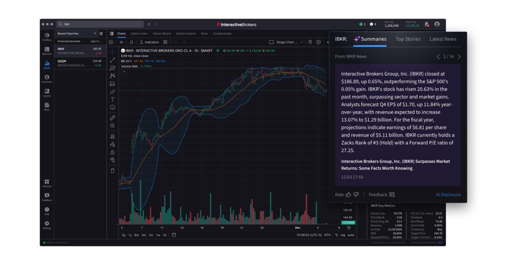This screenshot has height=265, width=507.
Task: Toggle RTH regular trading hours mode
Action: (327, 235)
